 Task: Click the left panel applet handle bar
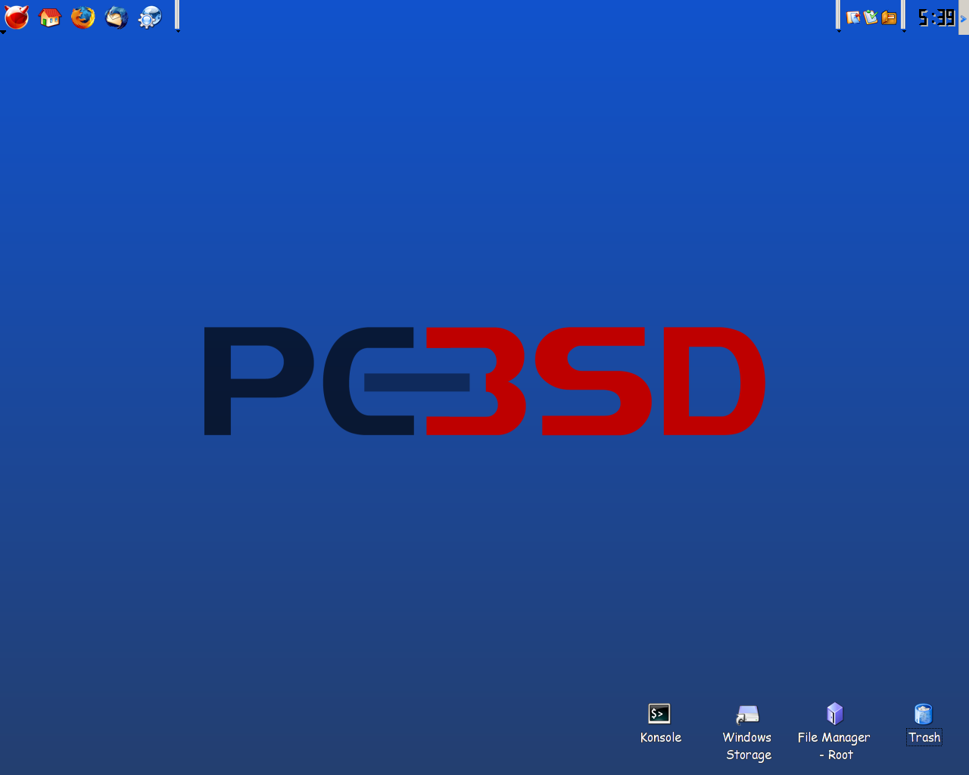tap(177, 14)
